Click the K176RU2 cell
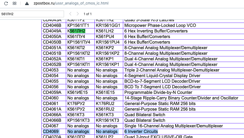The image size is (244, 138). 105,104
